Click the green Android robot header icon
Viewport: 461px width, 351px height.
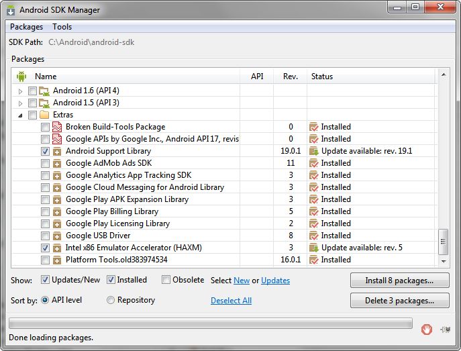[21, 77]
